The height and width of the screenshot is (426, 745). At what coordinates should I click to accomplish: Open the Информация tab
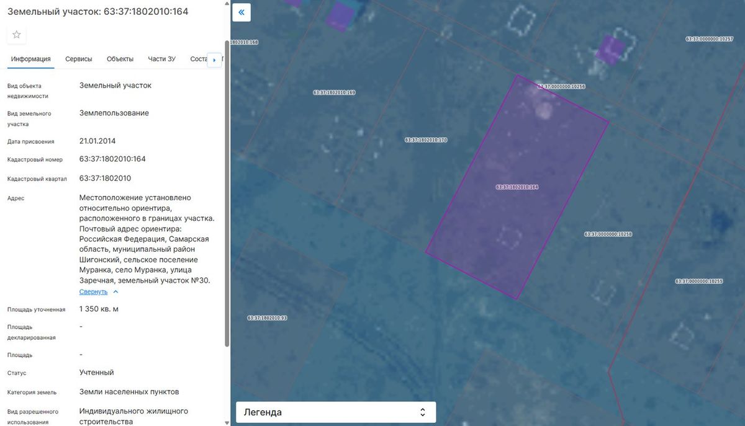coord(30,59)
